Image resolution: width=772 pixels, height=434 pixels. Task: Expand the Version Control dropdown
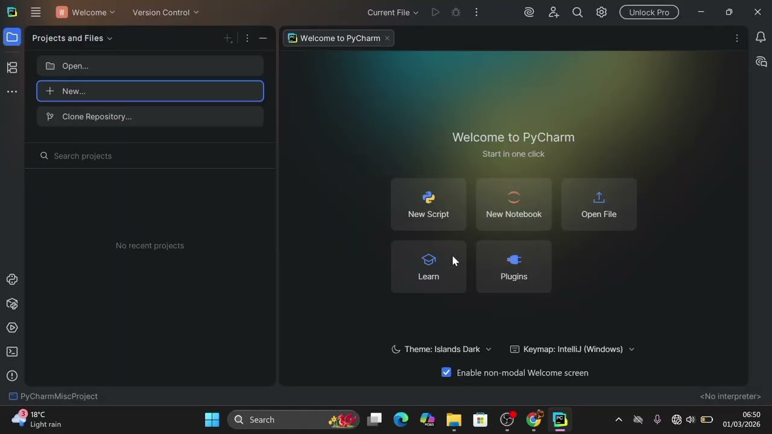click(165, 12)
